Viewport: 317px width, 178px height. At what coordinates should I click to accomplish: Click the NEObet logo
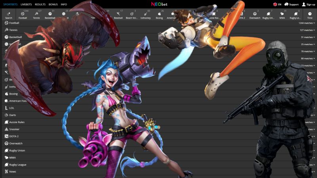coord(159,4)
